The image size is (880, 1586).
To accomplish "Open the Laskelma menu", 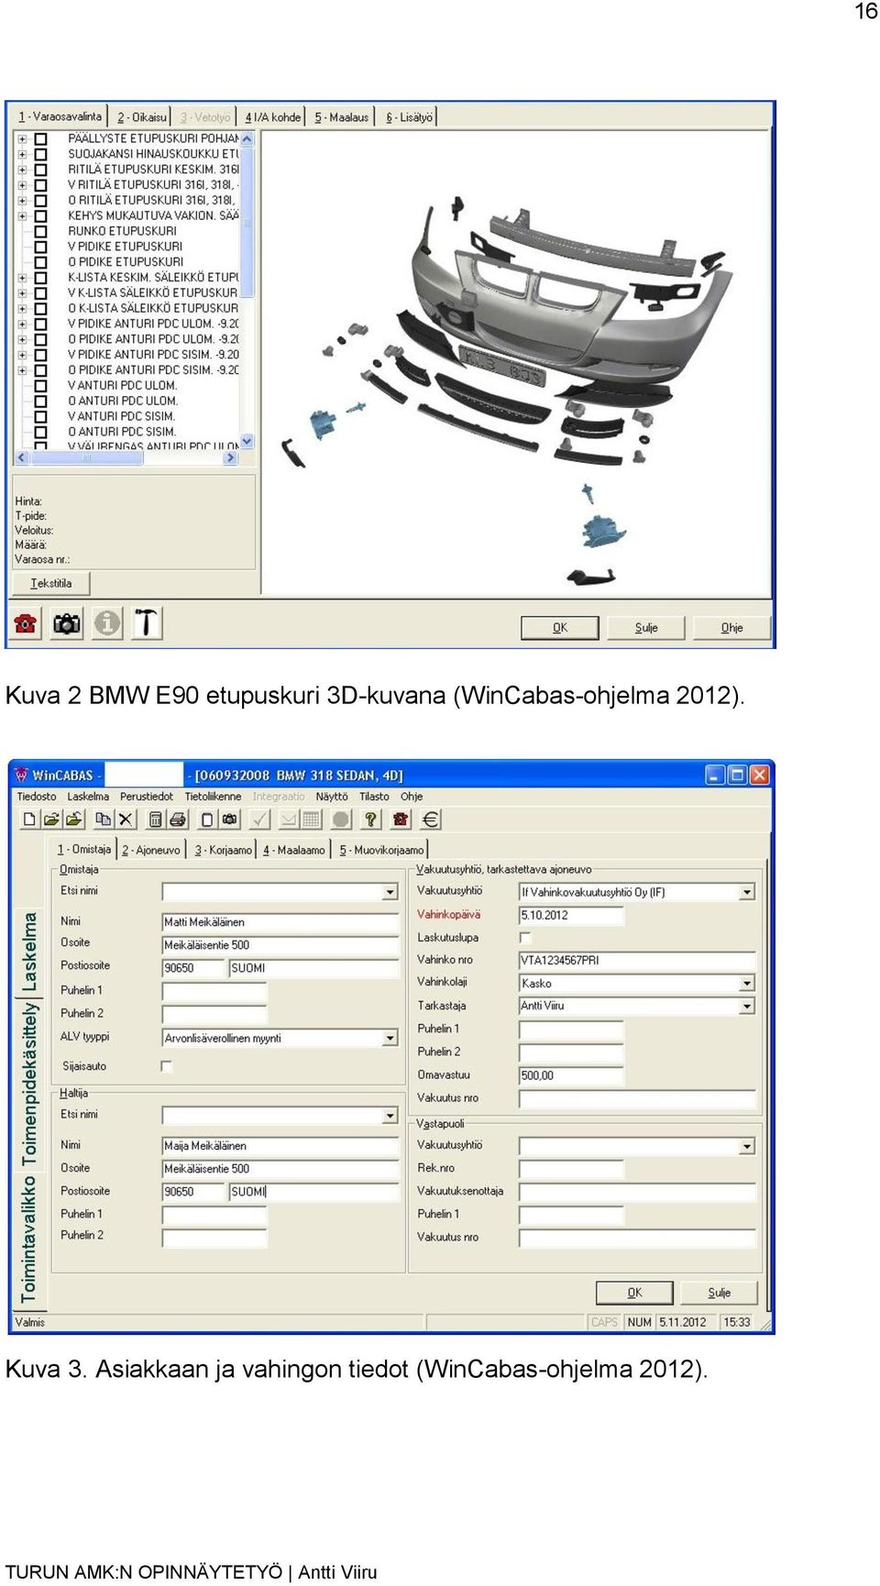I will coord(88,797).
